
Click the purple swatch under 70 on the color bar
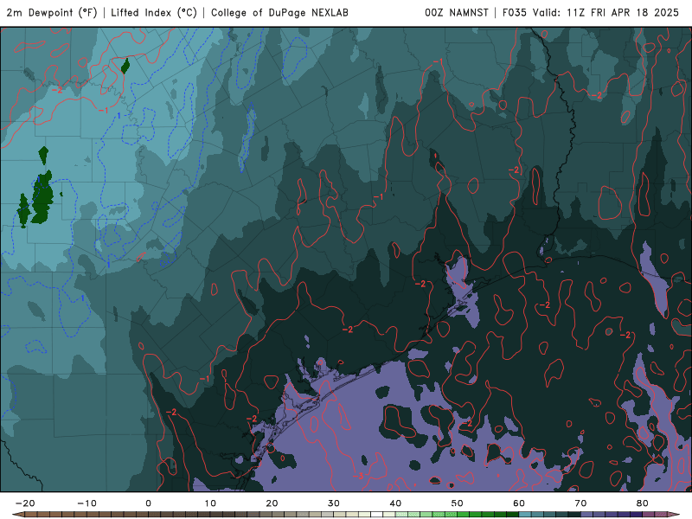click(x=586, y=514)
